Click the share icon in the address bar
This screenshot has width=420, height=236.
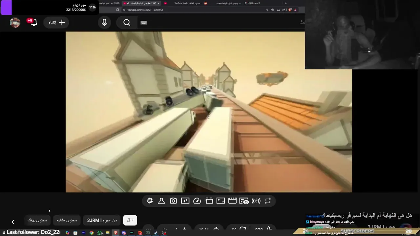tap(284, 10)
